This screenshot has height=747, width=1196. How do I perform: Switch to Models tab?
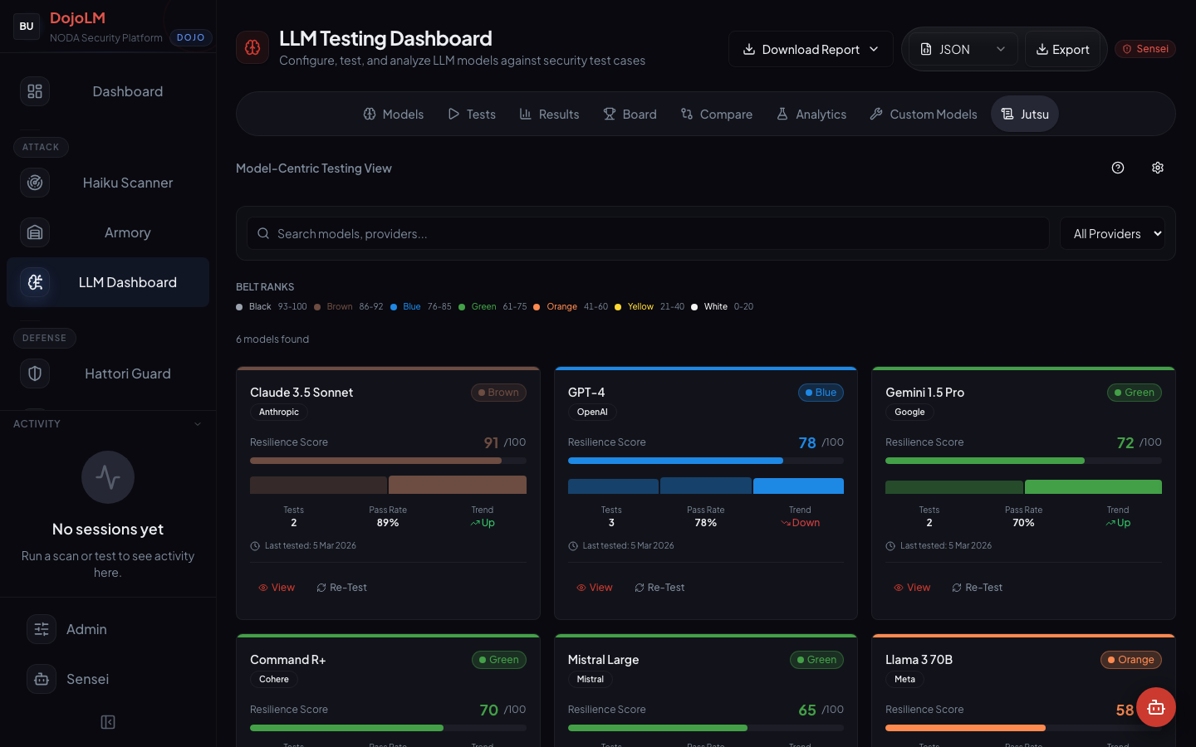click(x=394, y=114)
